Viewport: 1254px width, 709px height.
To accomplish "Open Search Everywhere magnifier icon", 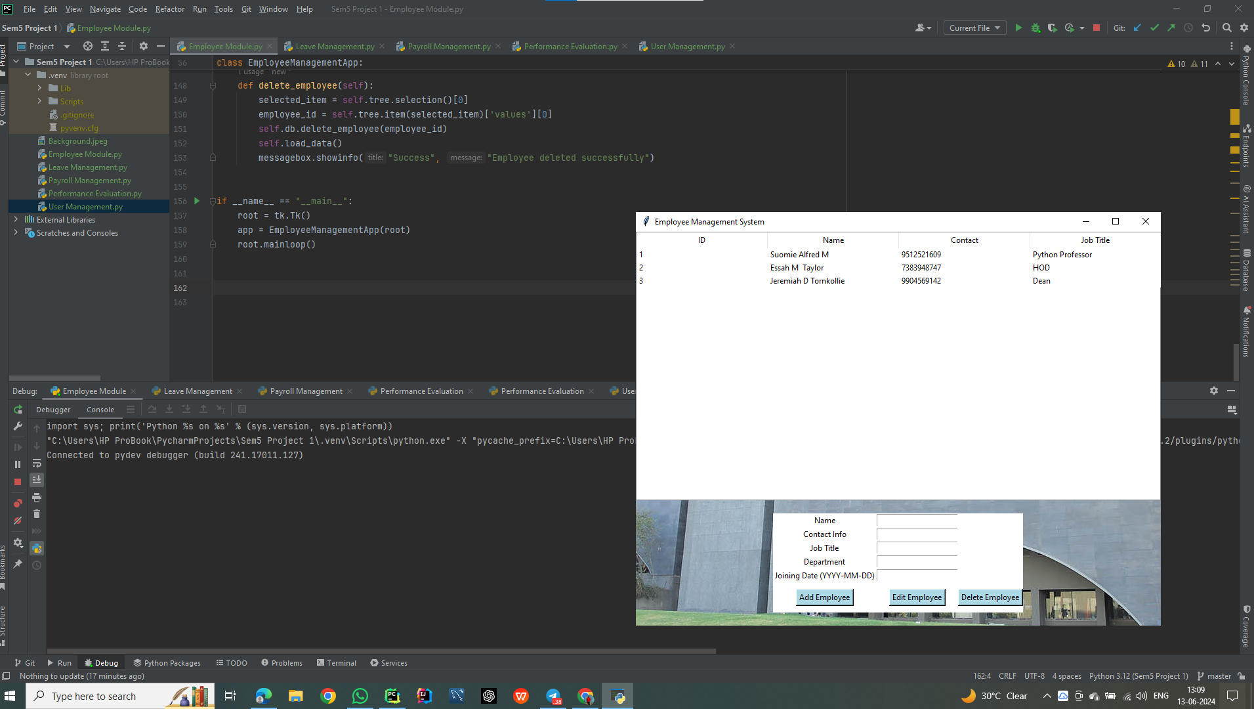I will (1226, 28).
